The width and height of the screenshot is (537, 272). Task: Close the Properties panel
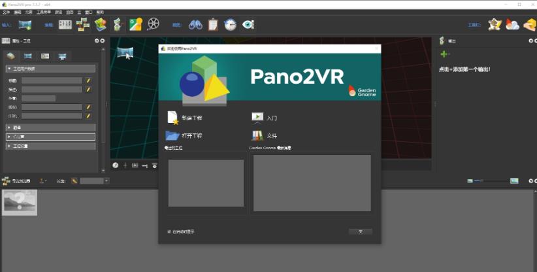point(102,41)
